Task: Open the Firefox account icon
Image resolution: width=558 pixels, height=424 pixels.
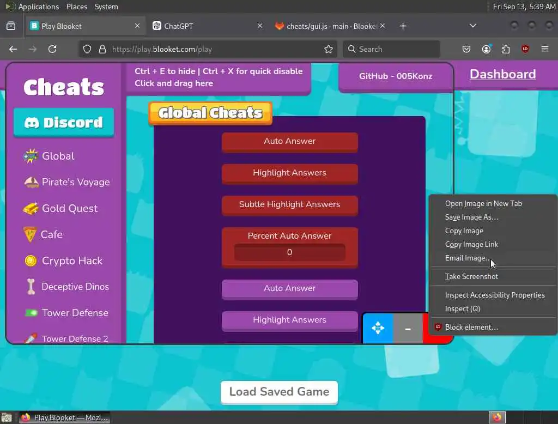Action: (486, 49)
